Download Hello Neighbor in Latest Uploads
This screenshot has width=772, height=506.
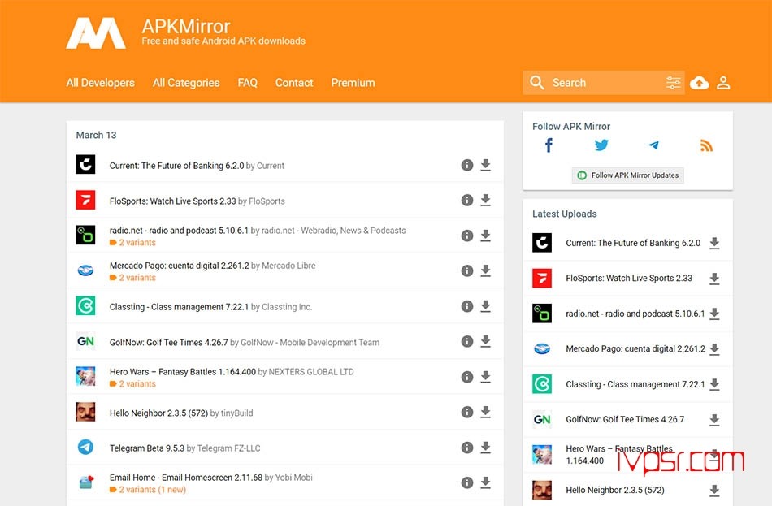pos(714,491)
